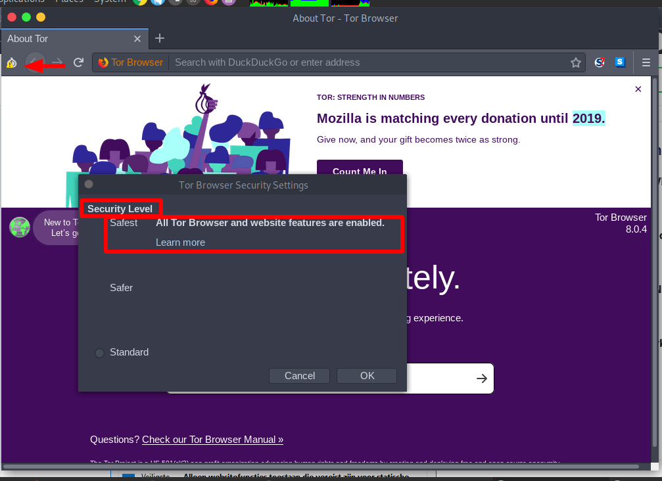662x481 pixels.
Task: Click the Tor Browser Security Settings title
Action: pyautogui.click(x=243, y=185)
